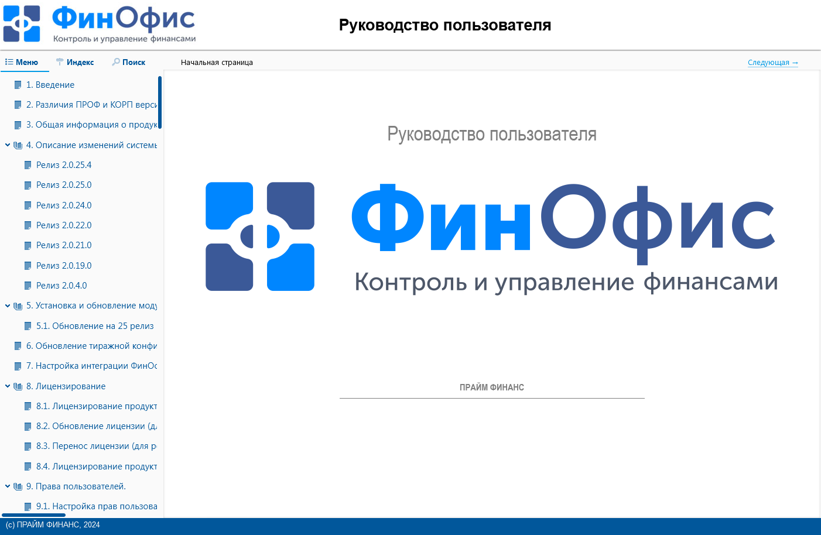The height and width of the screenshot is (535, 821).
Task: Open 9.1. Настройка прав пользователя topic
Action: (97, 506)
